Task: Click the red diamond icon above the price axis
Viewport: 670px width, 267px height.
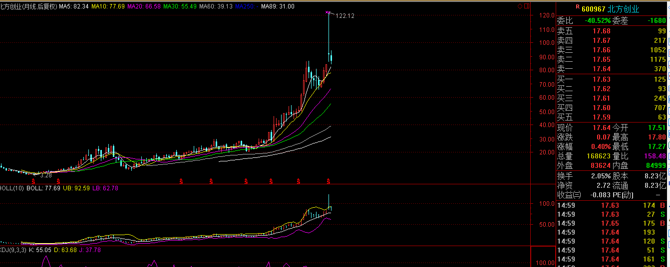Action: click(x=520, y=6)
